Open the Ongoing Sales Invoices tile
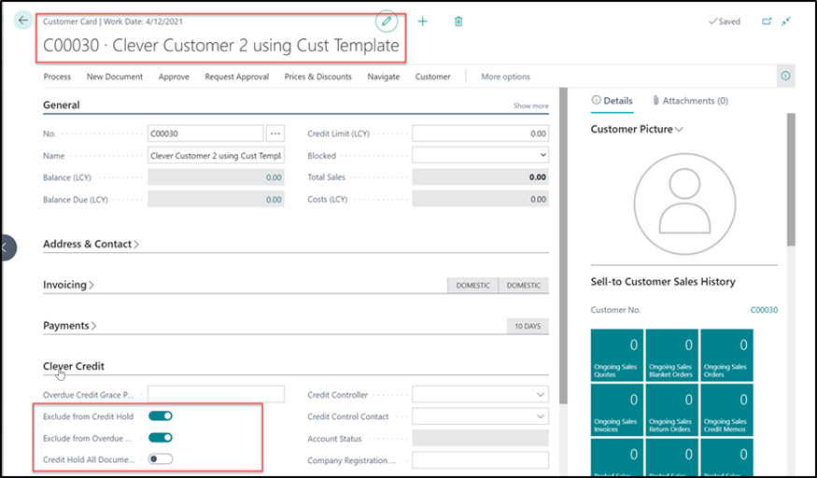The height and width of the screenshot is (478, 817). click(617, 410)
